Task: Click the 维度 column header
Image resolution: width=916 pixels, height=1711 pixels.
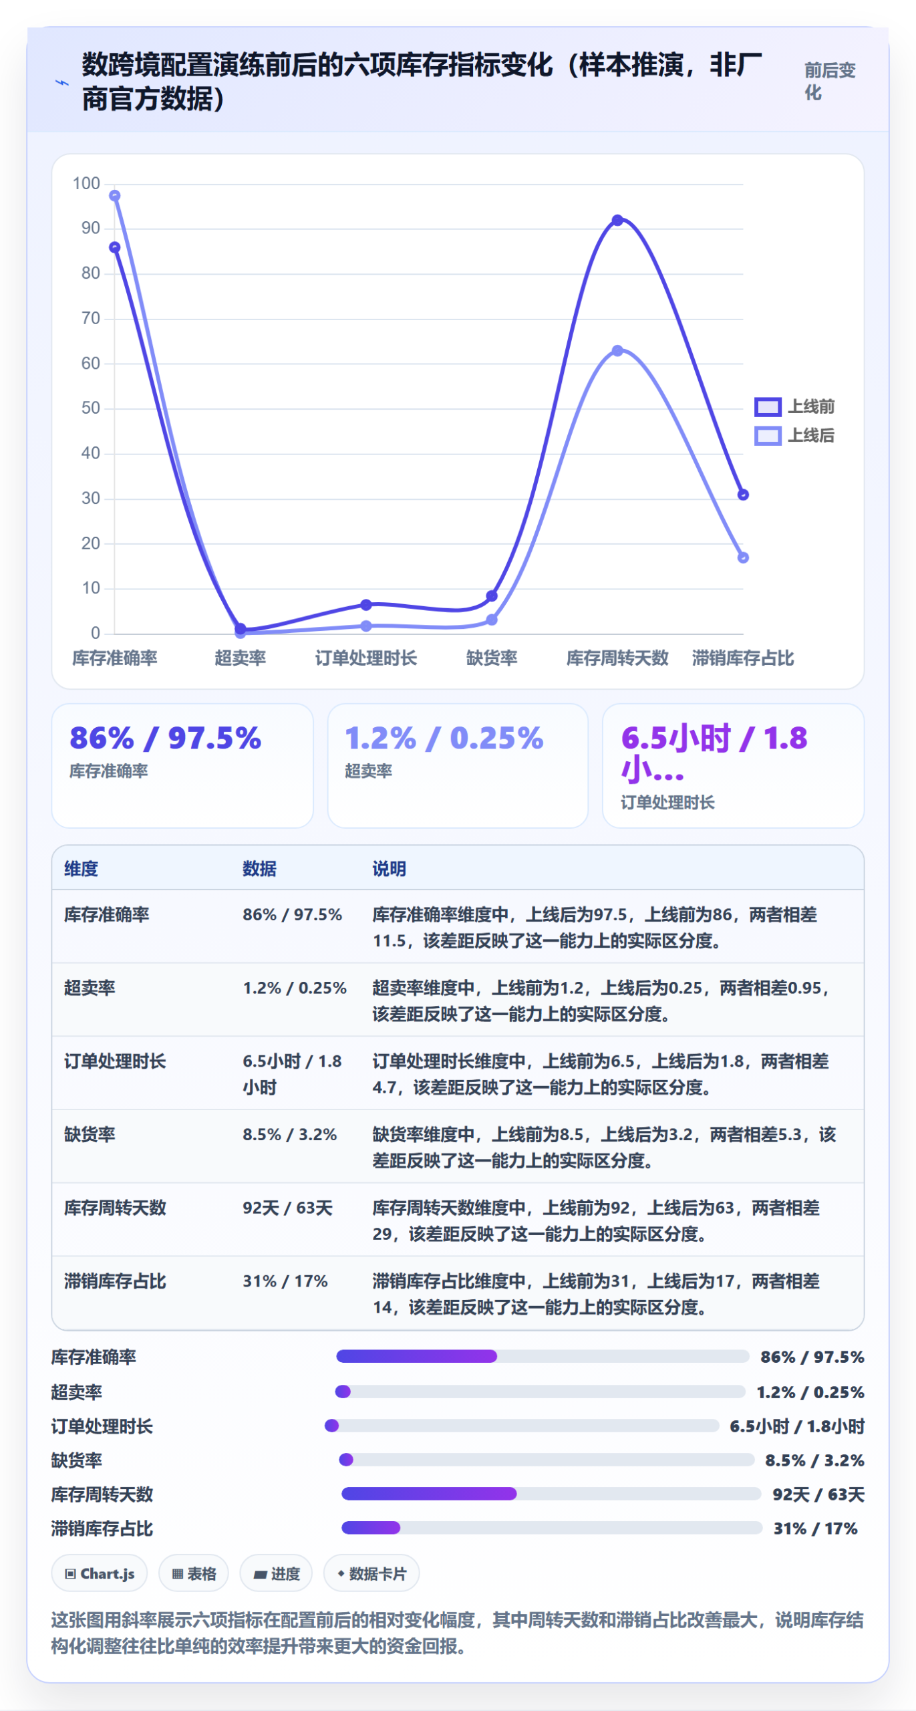Action: tap(81, 869)
